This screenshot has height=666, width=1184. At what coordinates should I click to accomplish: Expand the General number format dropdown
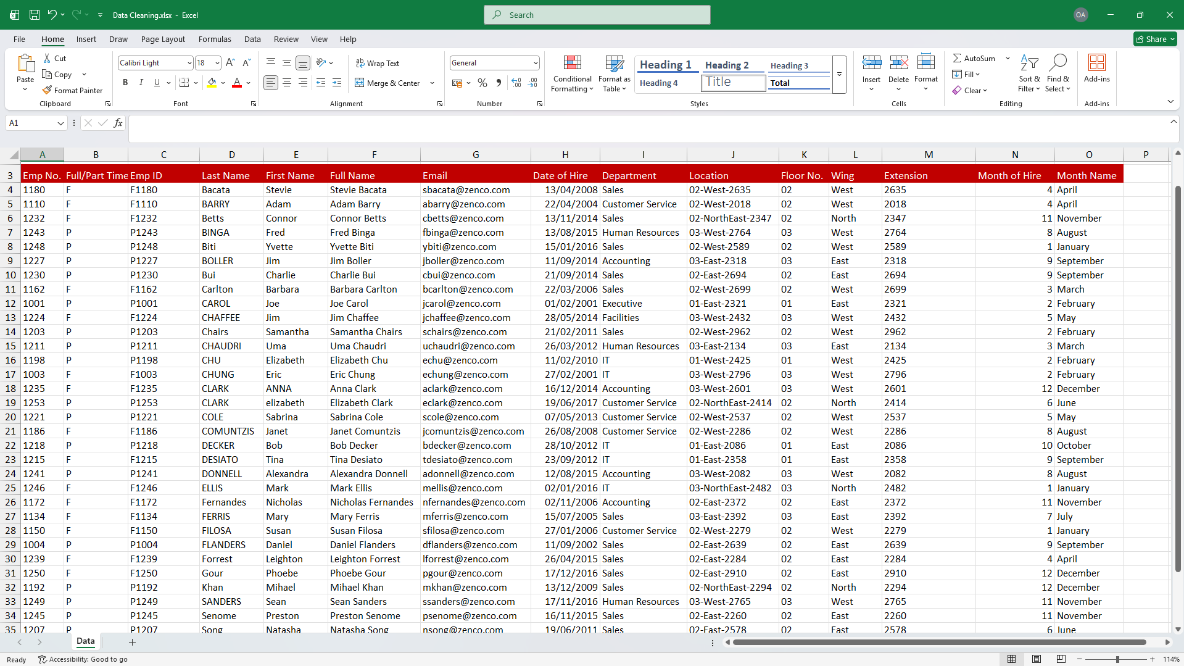(x=535, y=63)
